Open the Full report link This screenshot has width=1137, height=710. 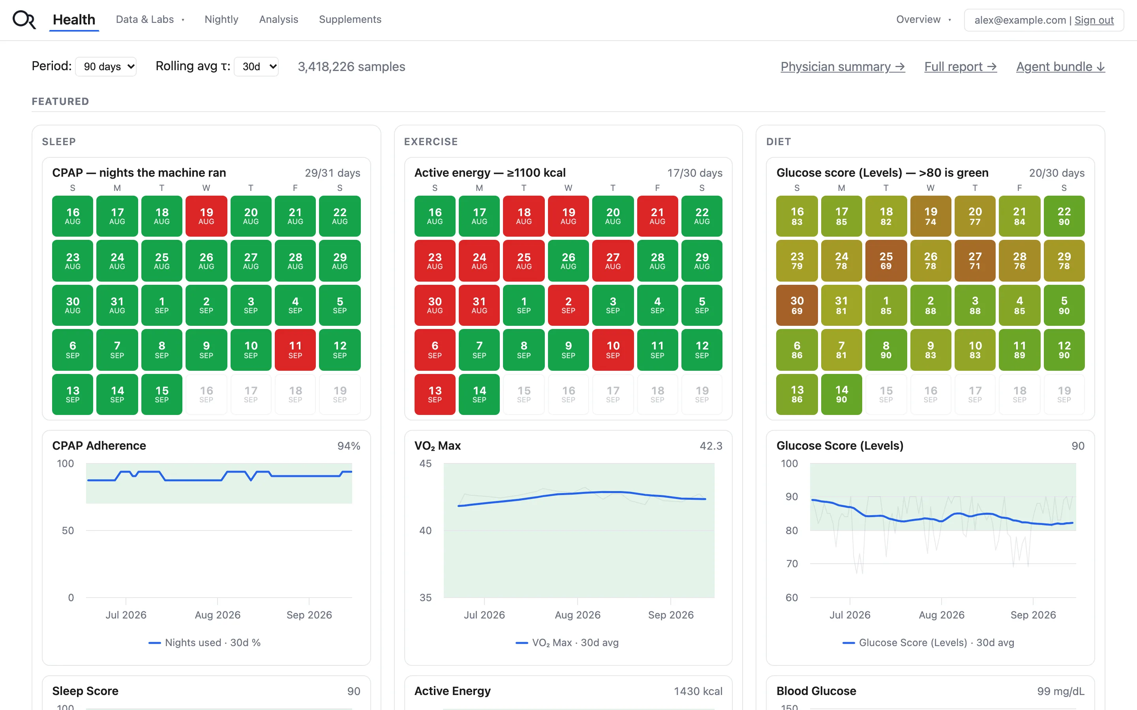click(961, 67)
